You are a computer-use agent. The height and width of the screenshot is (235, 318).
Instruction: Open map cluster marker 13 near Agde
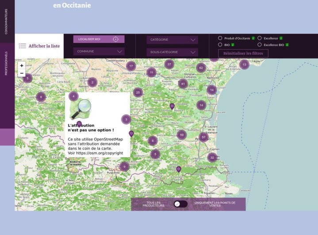click(x=245, y=64)
